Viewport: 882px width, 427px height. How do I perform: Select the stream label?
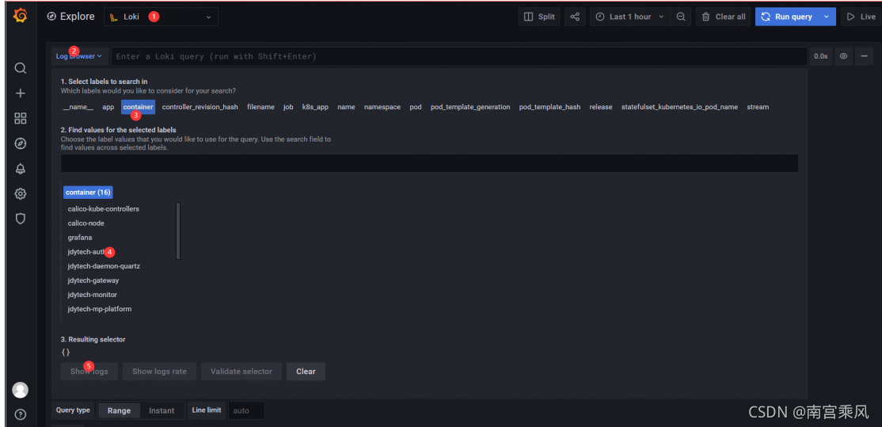758,107
